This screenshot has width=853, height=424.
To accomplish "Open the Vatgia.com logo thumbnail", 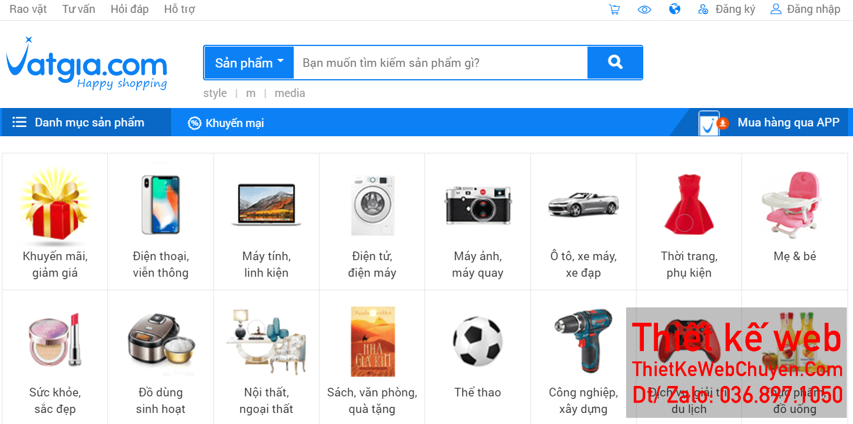I will pos(86,63).
